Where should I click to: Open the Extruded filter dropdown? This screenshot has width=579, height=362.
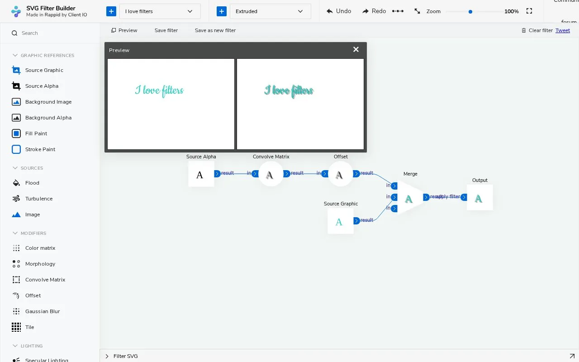271,11
